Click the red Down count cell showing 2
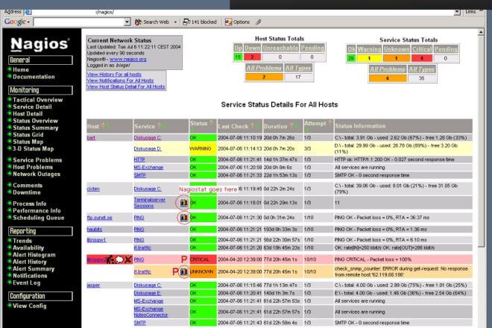The width and height of the screenshot is (492, 328). pos(252,57)
